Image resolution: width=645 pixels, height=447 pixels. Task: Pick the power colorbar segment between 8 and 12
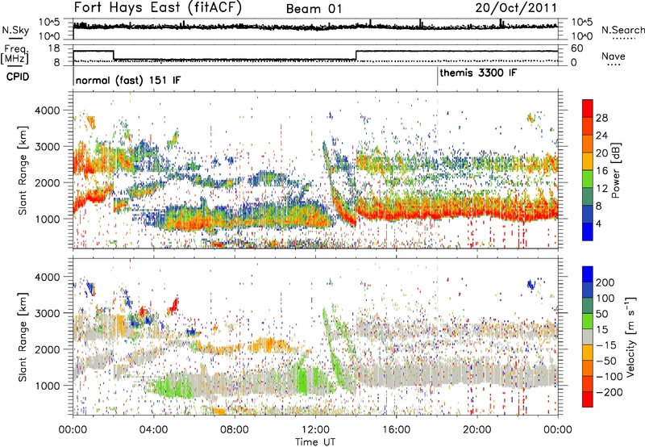(588, 197)
